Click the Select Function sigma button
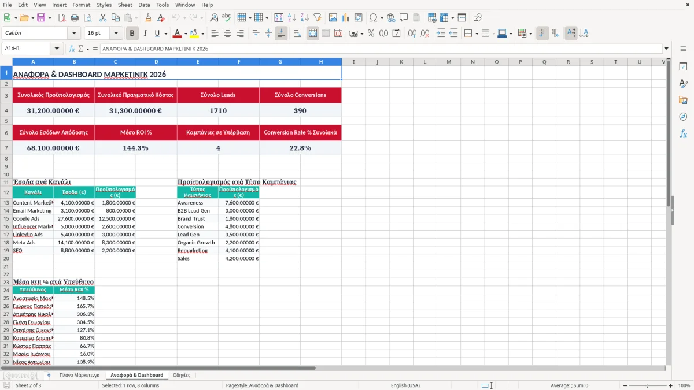The width and height of the screenshot is (694, 390). [81, 49]
